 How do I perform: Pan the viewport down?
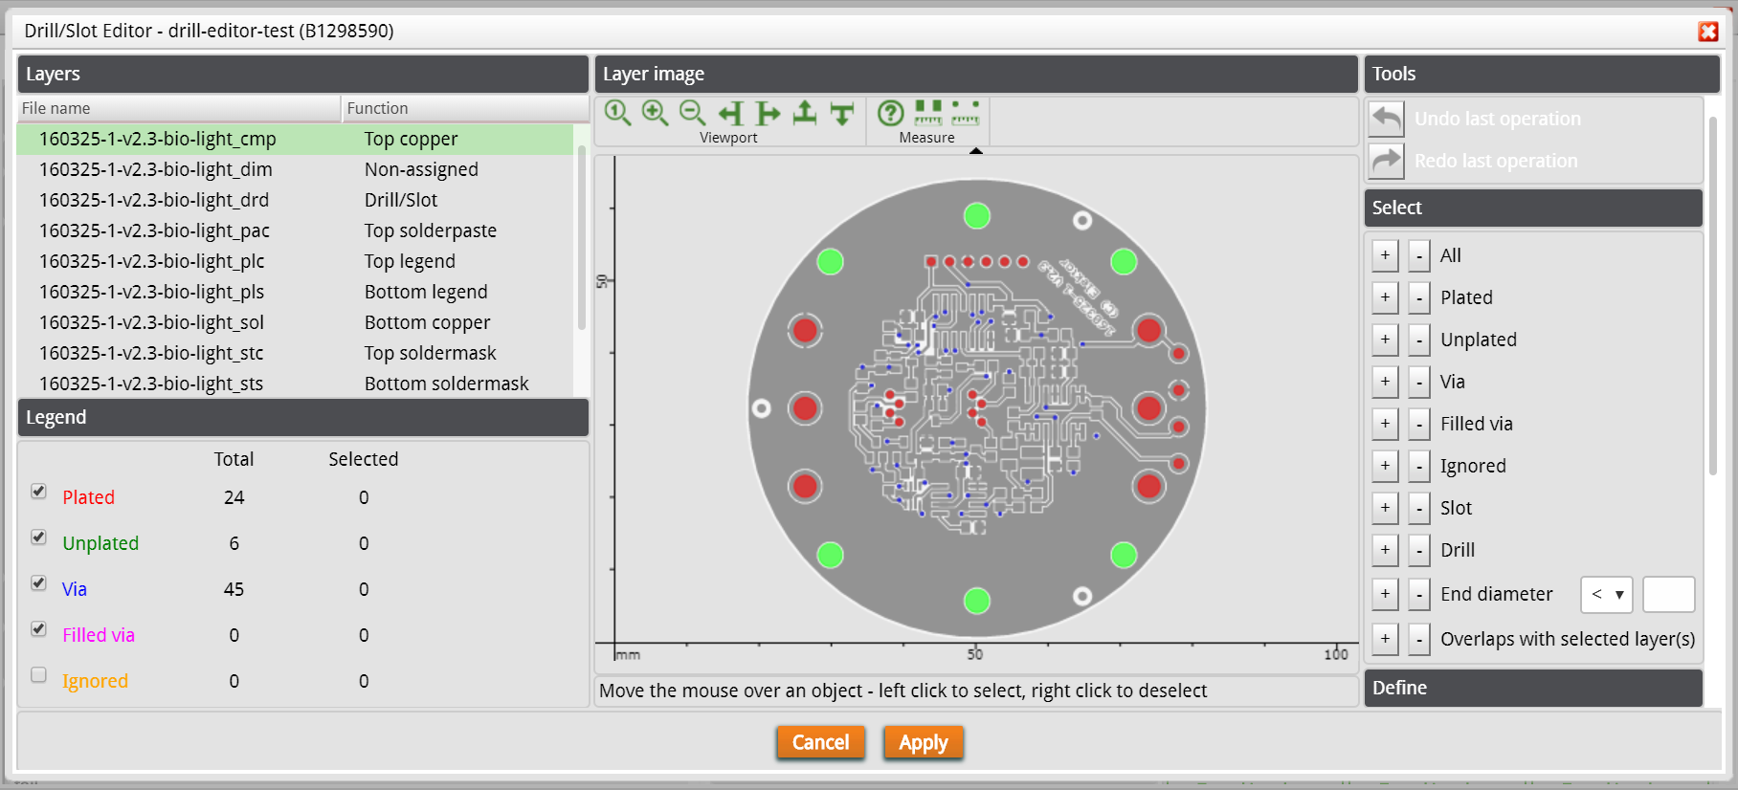pyautogui.click(x=842, y=113)
